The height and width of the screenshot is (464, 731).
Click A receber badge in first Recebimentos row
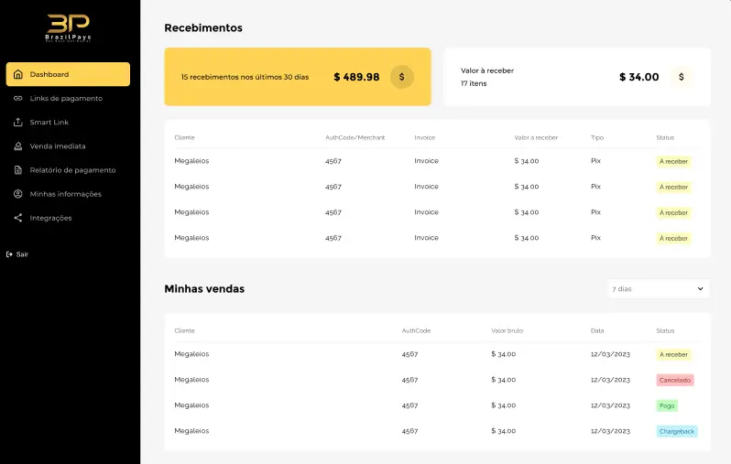673,161
